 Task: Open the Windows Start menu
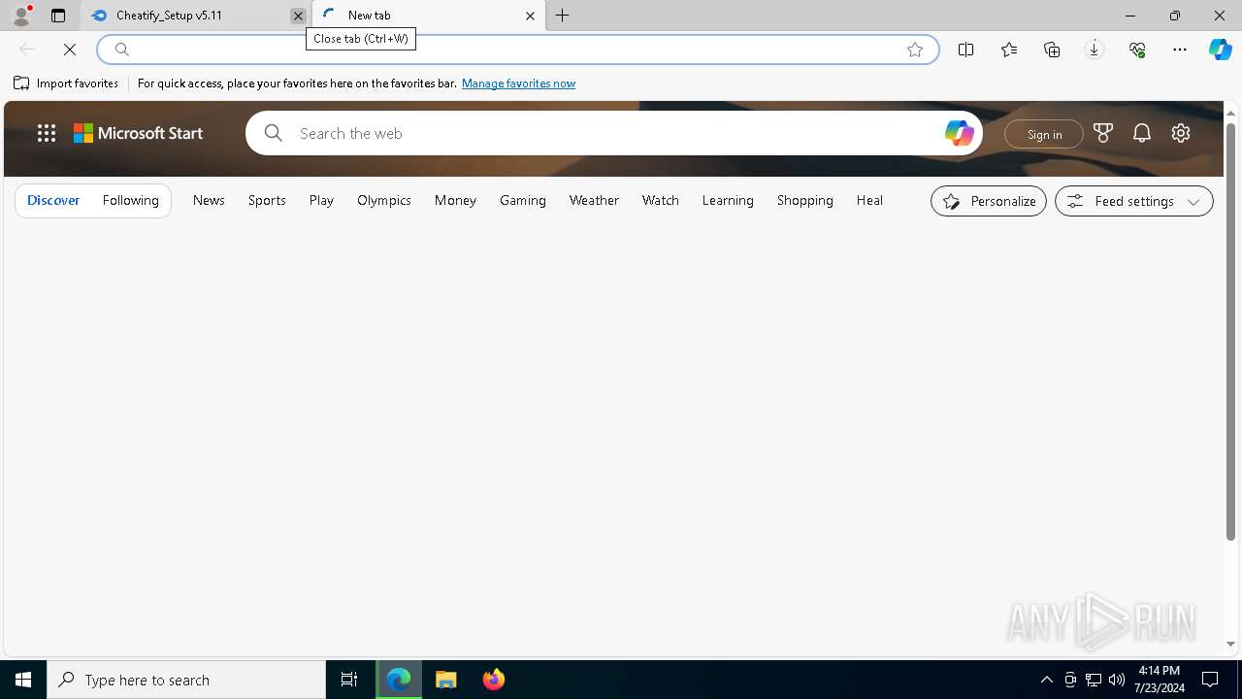tap(23, 680)
